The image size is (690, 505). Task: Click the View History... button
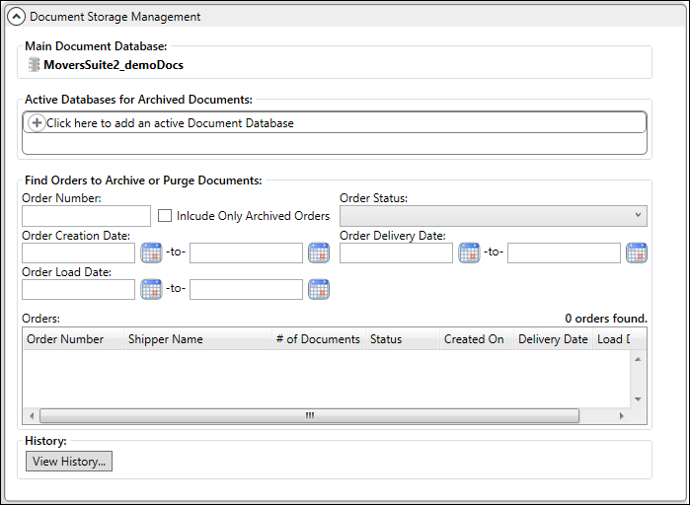pos(69,461)
